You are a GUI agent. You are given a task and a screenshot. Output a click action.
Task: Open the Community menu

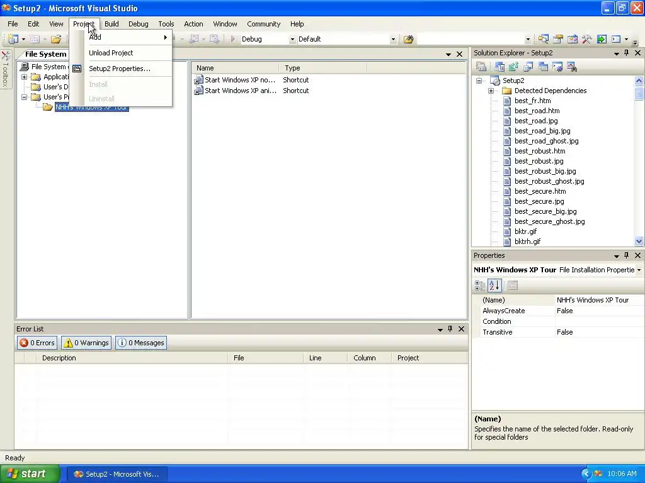coord(264,24)
